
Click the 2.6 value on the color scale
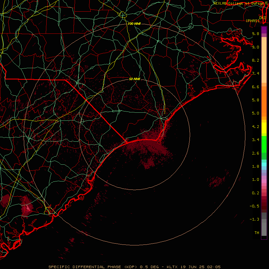pyautogui.click(x=256, y=153)
